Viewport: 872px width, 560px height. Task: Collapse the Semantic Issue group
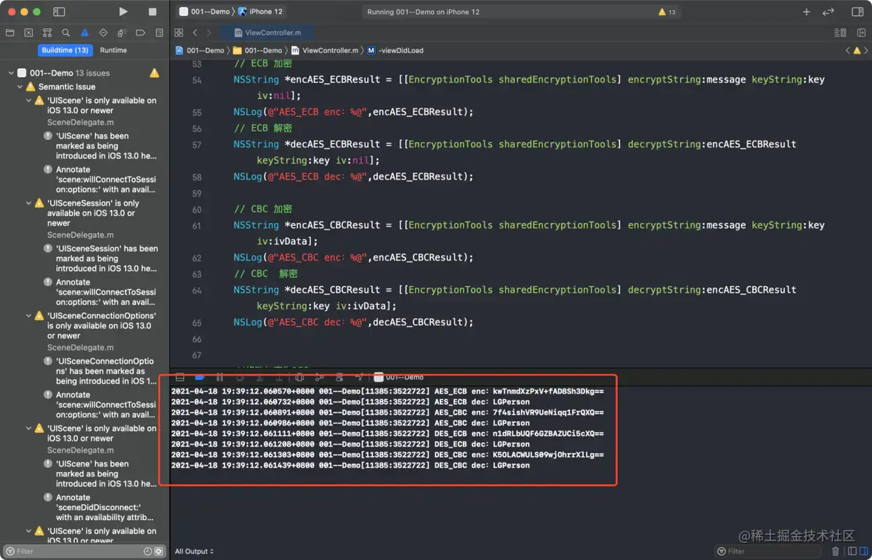20,86
